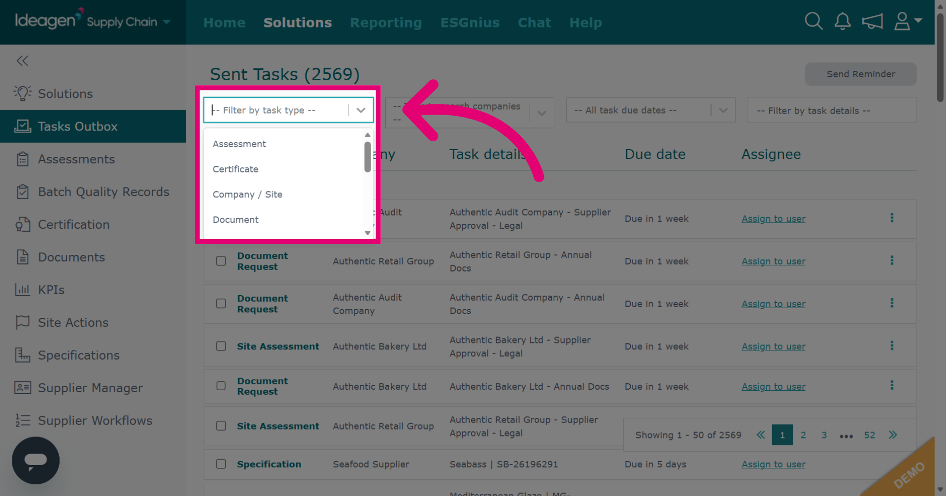Open the Reporting top menu

[386, 23]
